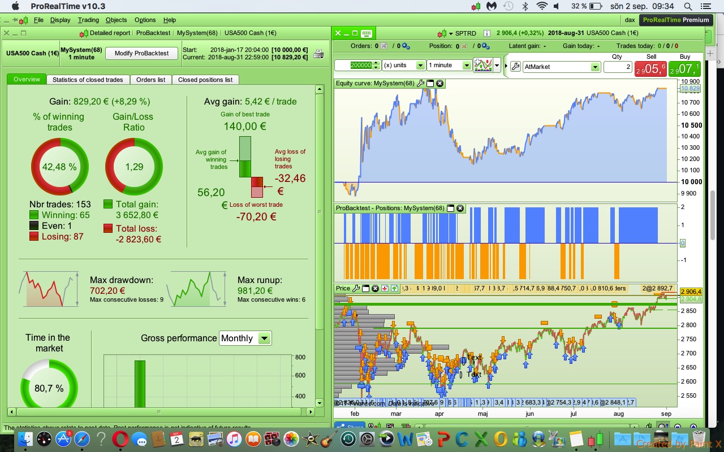Click the ProRealTime Premium button
This screenshot has height=452, width=724.
click(x=676, y=20)
